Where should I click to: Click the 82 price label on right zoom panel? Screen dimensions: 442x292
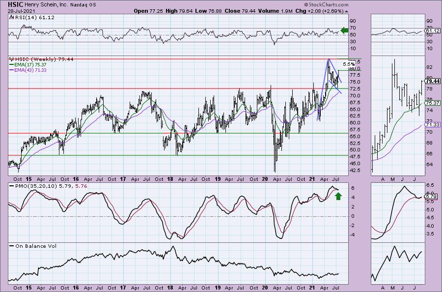[x=429, y=67]
